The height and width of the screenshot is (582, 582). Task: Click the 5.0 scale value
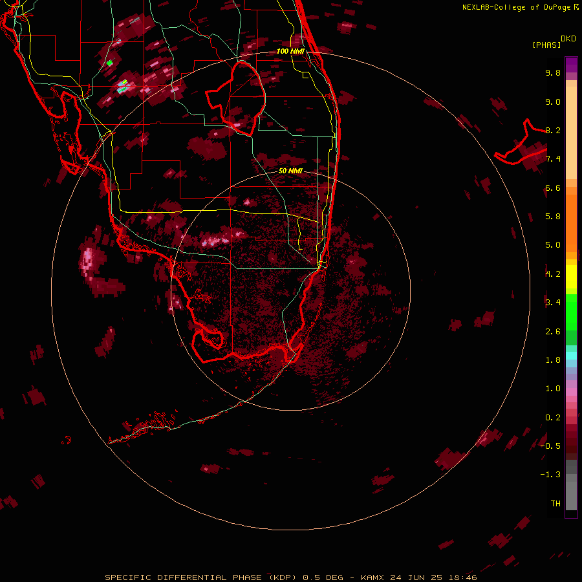pyautogui.click(x=553, y=245)
